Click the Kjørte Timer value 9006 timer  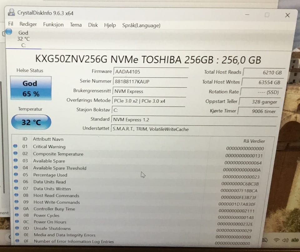coord(258,111)
